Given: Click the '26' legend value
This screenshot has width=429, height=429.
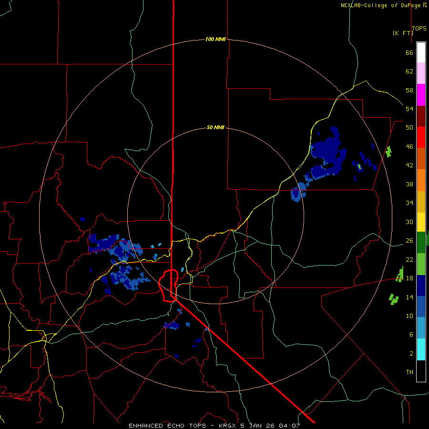Looking at the screenshot, I should point(409,241).
